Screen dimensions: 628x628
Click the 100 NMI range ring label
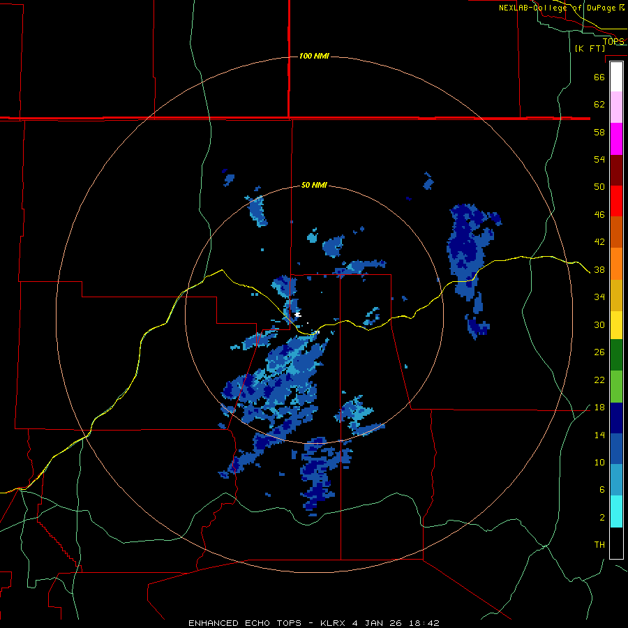(x=314, y=56)
